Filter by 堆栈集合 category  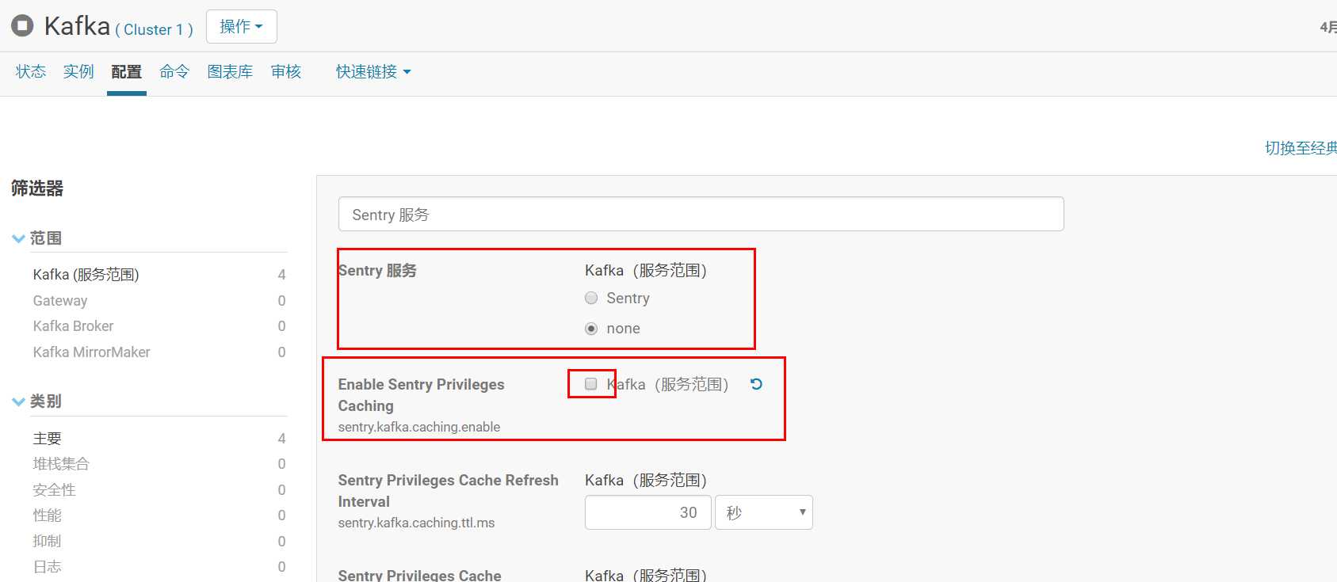tap(61, 464)
